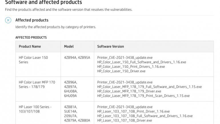This screenshot has height=124, width=220.
Task: Click the Software and affected products title
Action: pyautogui.click(x=43, y=3)
